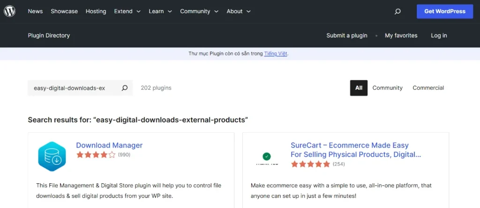Open the Download Manager plugin icon
The image size is (480, 208).
point(52,156)
